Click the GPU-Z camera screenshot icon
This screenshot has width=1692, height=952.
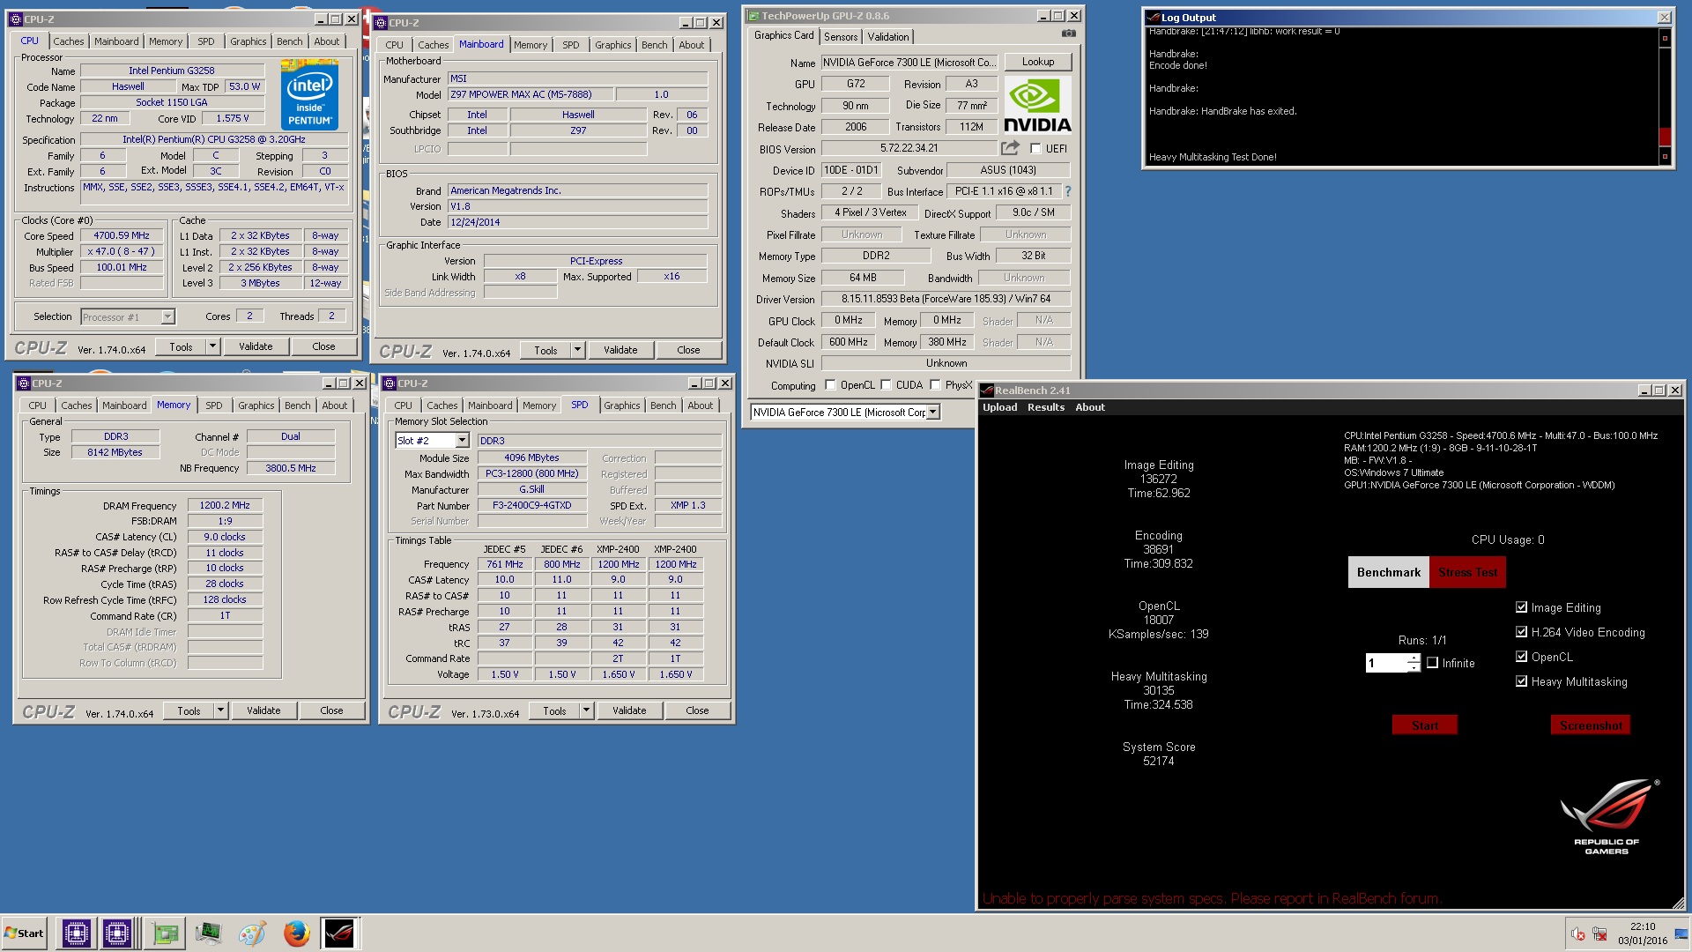pos(1068,33)
